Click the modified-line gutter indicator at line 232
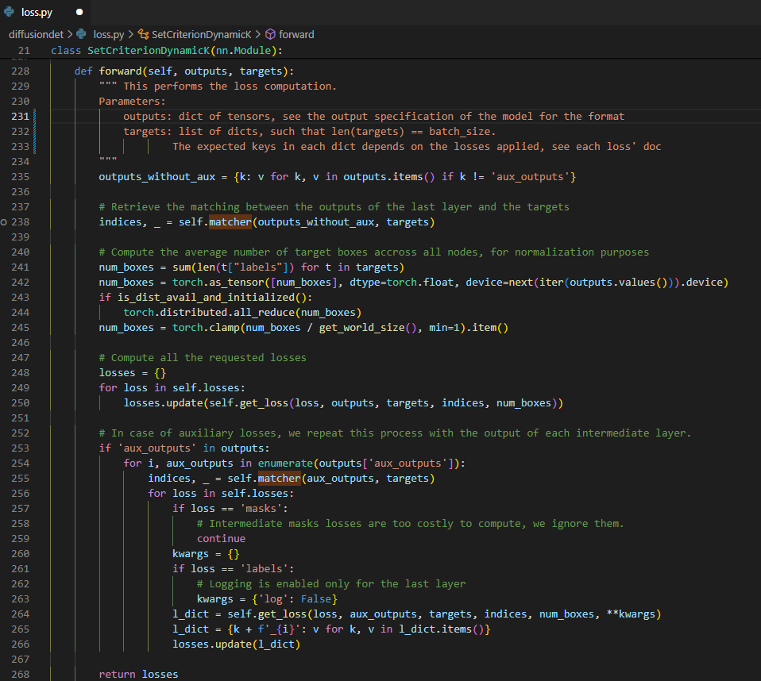Viewport: 761px width, 681px height. click(x=36, y=131)
